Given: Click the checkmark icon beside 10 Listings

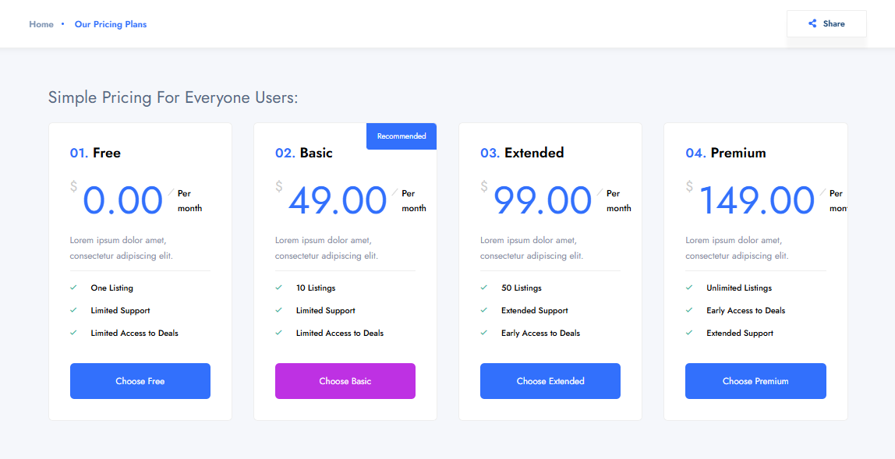Looking at the screenshot, I should point(278,288).
